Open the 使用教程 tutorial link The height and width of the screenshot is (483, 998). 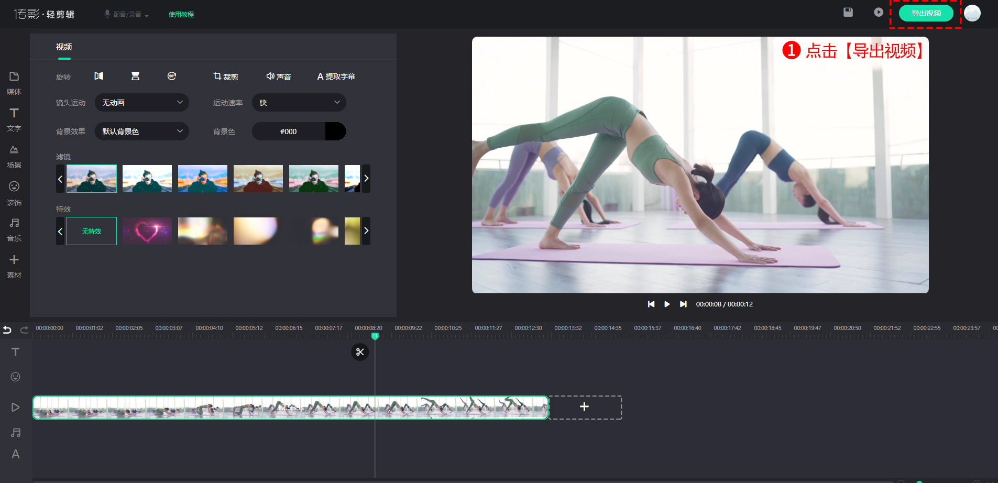point(181,14)
